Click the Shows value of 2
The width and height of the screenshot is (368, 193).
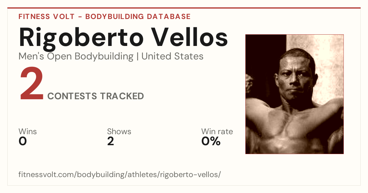(110, 141)
